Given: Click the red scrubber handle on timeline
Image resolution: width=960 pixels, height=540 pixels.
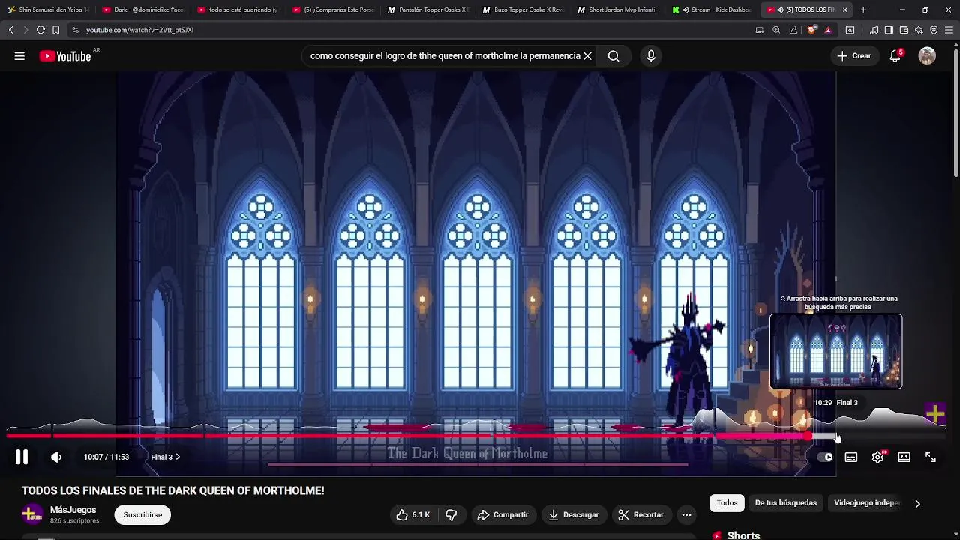Looking at the screenshot, I should point(807,436).
